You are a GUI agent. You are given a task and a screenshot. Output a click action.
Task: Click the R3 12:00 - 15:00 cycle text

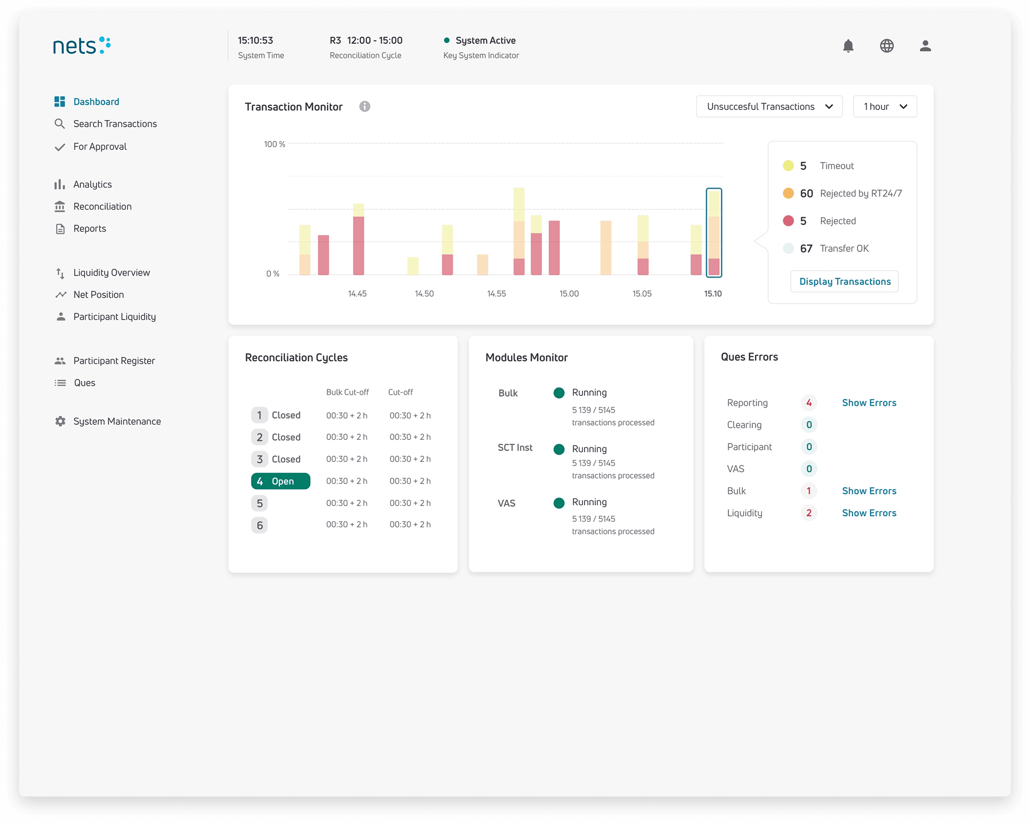click(366, 40)
